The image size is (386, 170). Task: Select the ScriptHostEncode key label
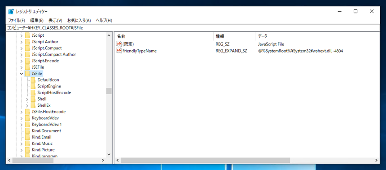tap(54, 92)
